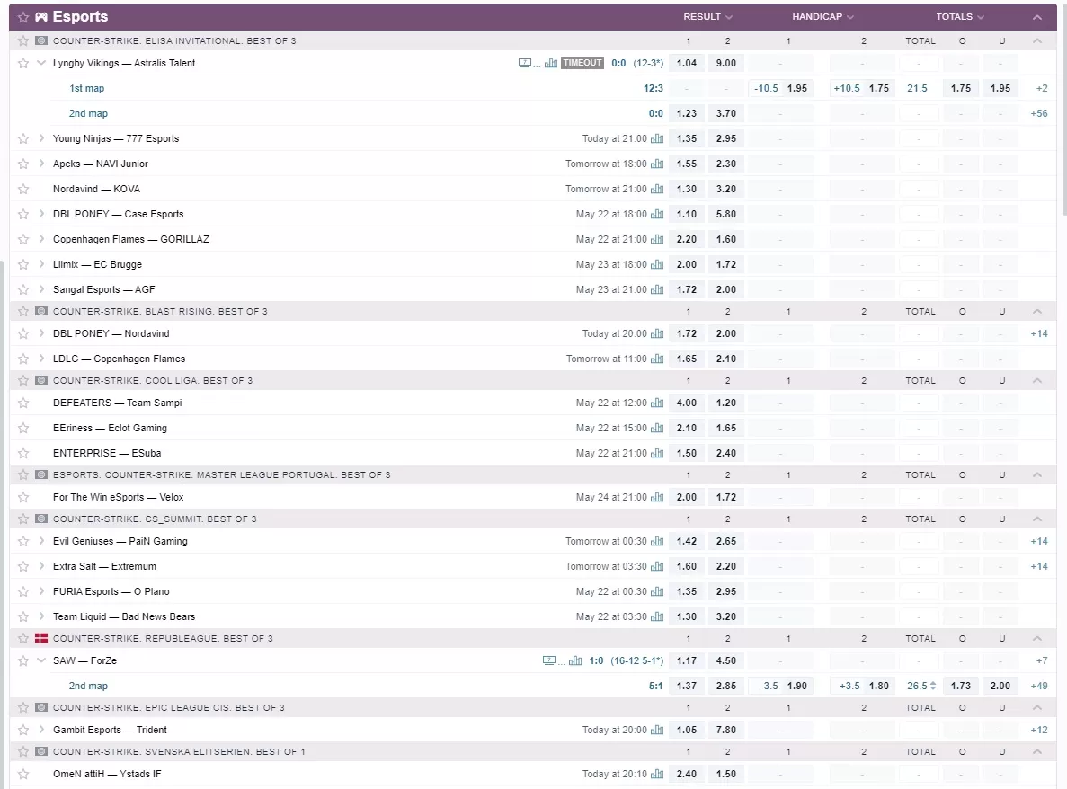Open the TOTALS market dropdown
The image size is (1067, 789).
click(x=959, y=17)
